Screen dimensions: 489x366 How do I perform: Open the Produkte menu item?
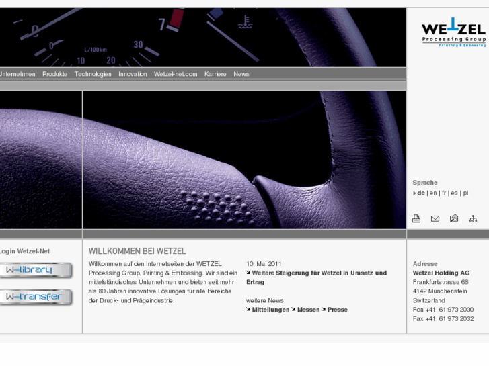[x=55, y=74]
